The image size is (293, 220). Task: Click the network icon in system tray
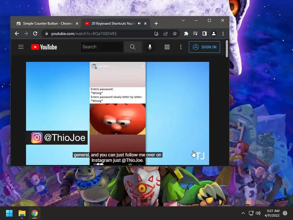coord(251,213)
